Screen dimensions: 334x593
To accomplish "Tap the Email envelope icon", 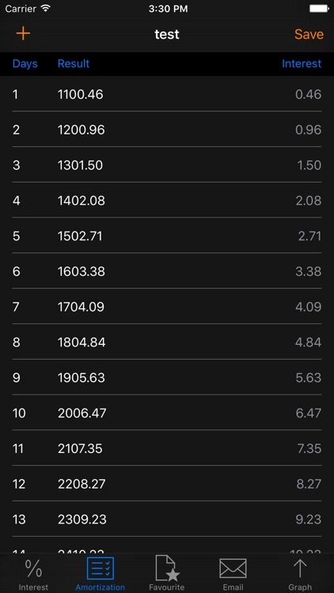I will click(233, 568).
